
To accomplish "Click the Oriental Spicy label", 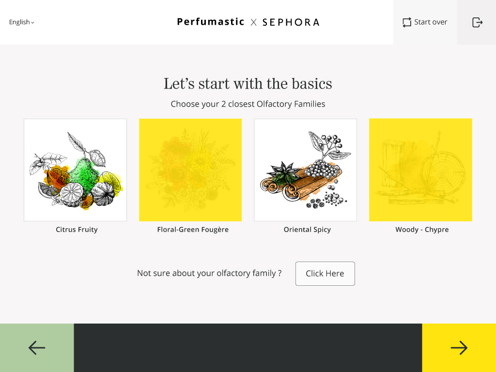I will 307,230.
